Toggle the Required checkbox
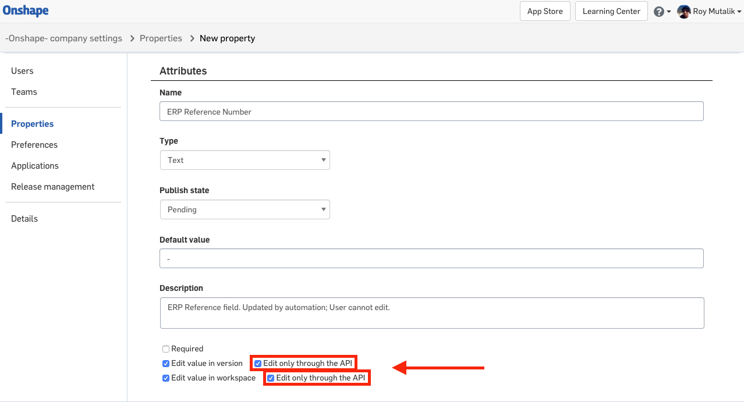The image size is (744, 402). (166, 349)
